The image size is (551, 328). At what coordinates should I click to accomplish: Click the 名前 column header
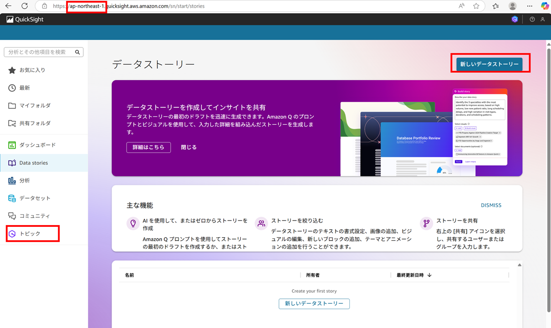click(x=129, y=275)
